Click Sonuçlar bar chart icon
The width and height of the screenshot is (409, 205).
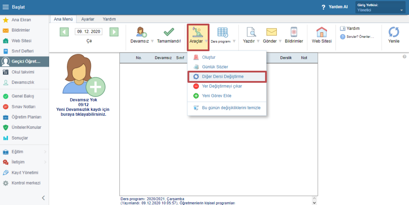[5, 138]
